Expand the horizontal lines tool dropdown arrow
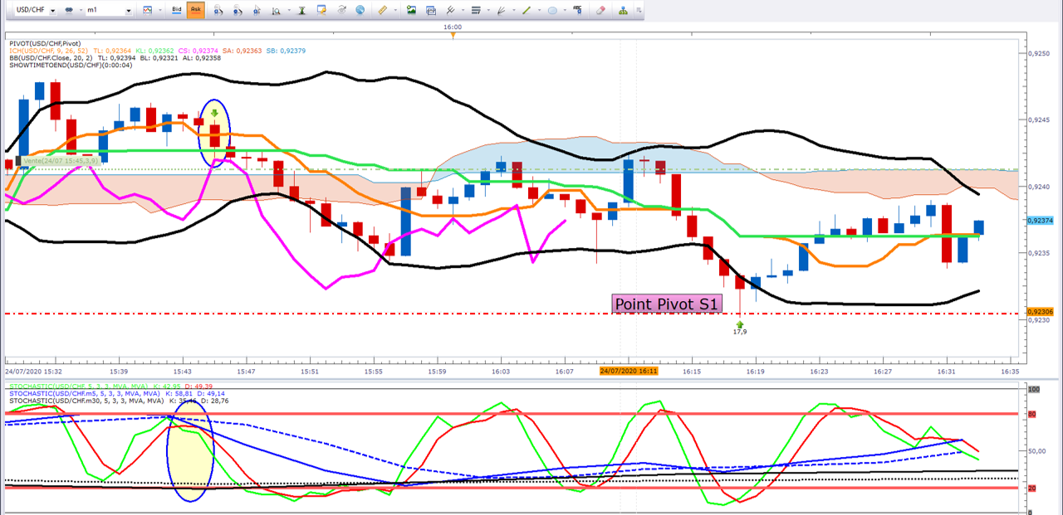The height and width of the screenshot is (515, 1063). (488, 10)
